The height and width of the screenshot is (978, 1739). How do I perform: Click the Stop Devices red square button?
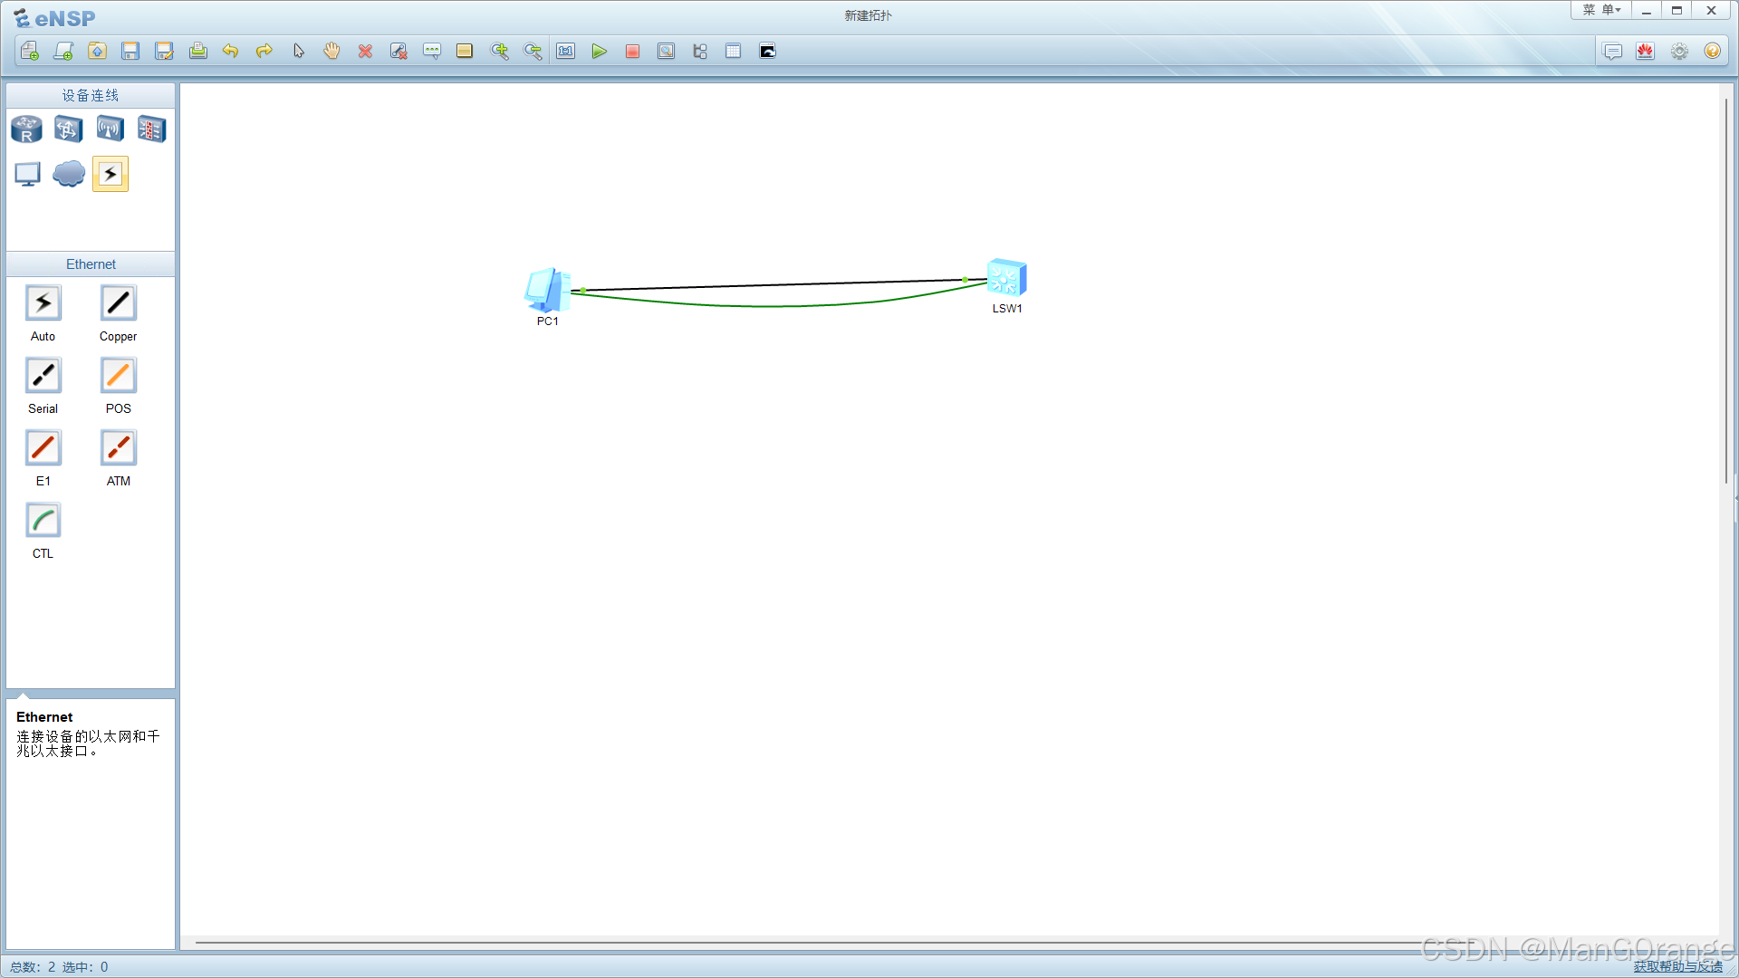[632, 52]
